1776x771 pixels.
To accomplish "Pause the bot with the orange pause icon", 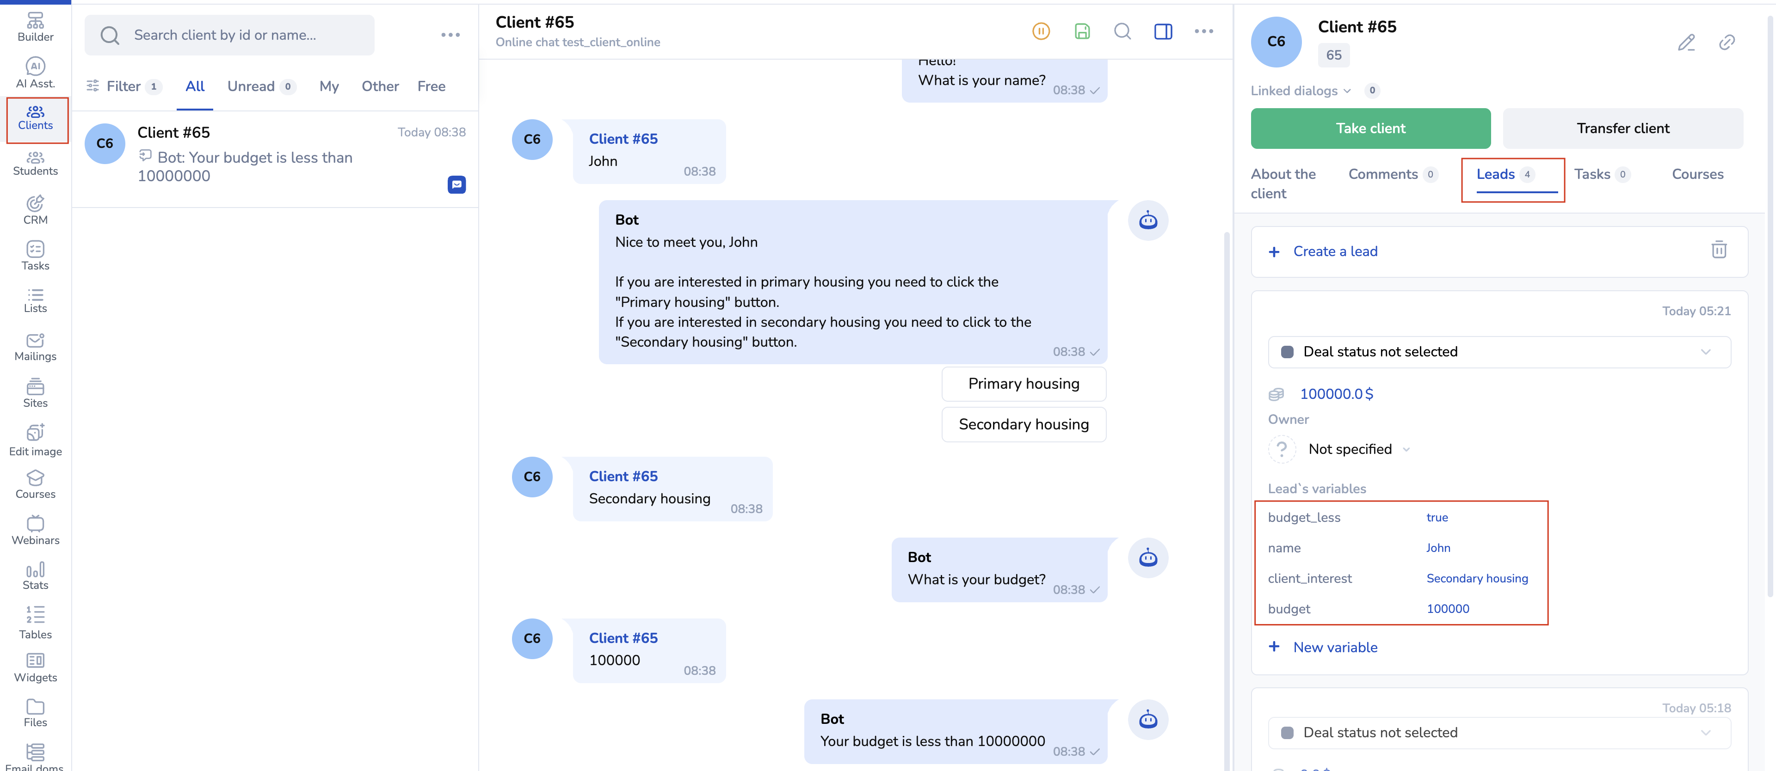I will 1040,31.
